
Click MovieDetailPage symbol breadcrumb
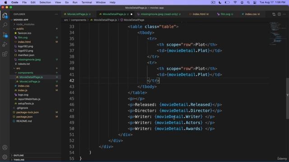[x=132, y=20]
